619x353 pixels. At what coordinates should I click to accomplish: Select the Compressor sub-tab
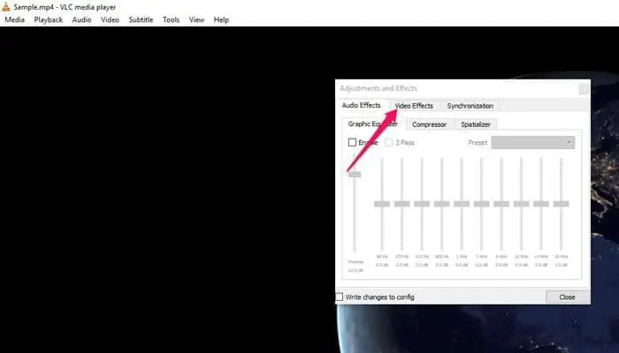[430, 124]
